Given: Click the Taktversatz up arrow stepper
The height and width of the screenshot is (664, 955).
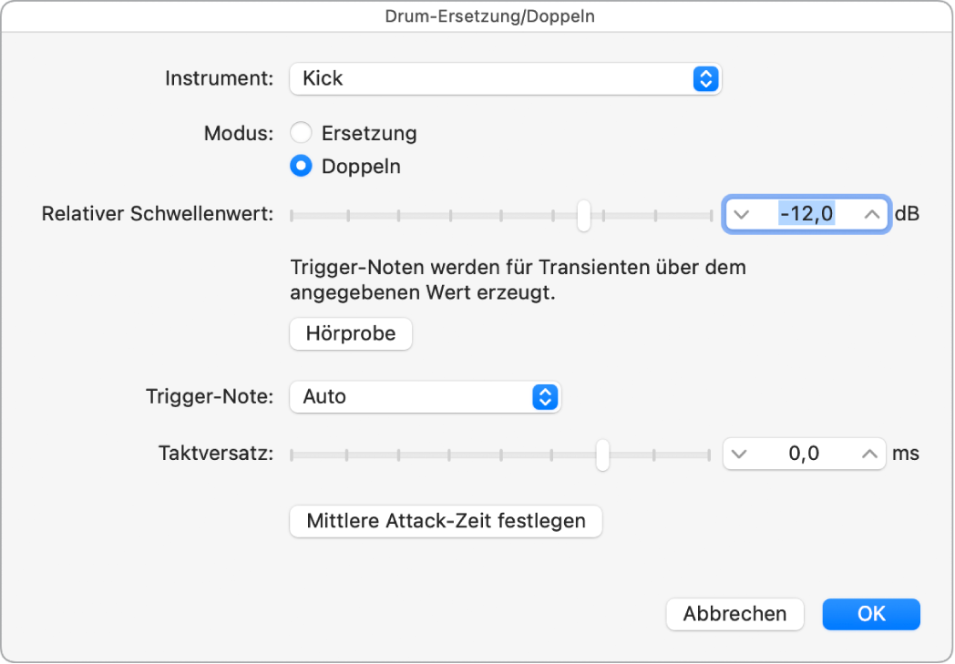Looking at the screenshot, I should pyautogui.click(x=868, y=454).
